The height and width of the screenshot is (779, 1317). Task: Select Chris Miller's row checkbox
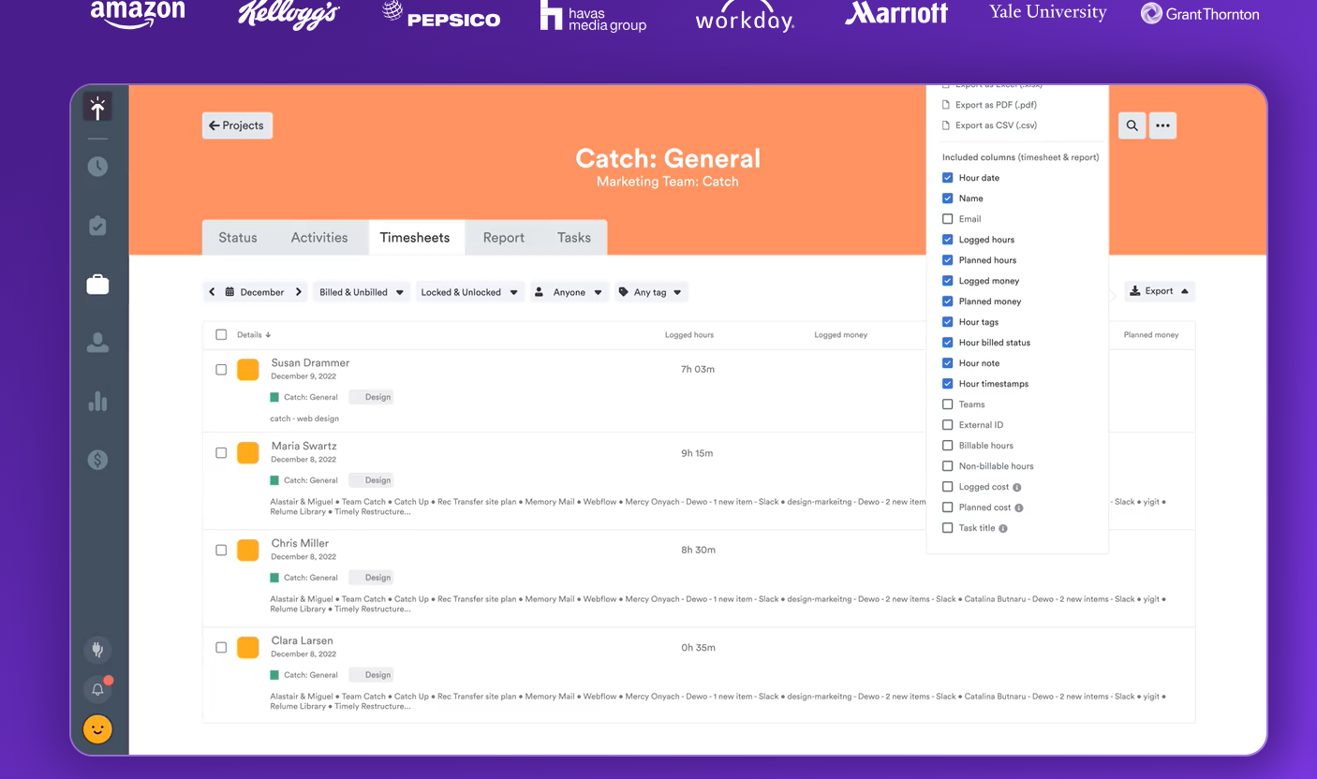point(221,550)
